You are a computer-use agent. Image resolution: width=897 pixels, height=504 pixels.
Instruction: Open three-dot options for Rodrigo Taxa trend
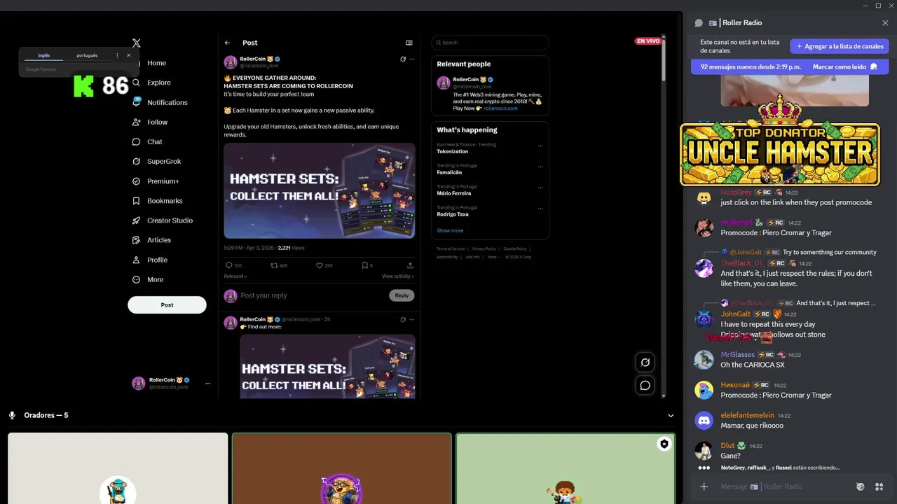pyautogui.click(x=540, y=209)
